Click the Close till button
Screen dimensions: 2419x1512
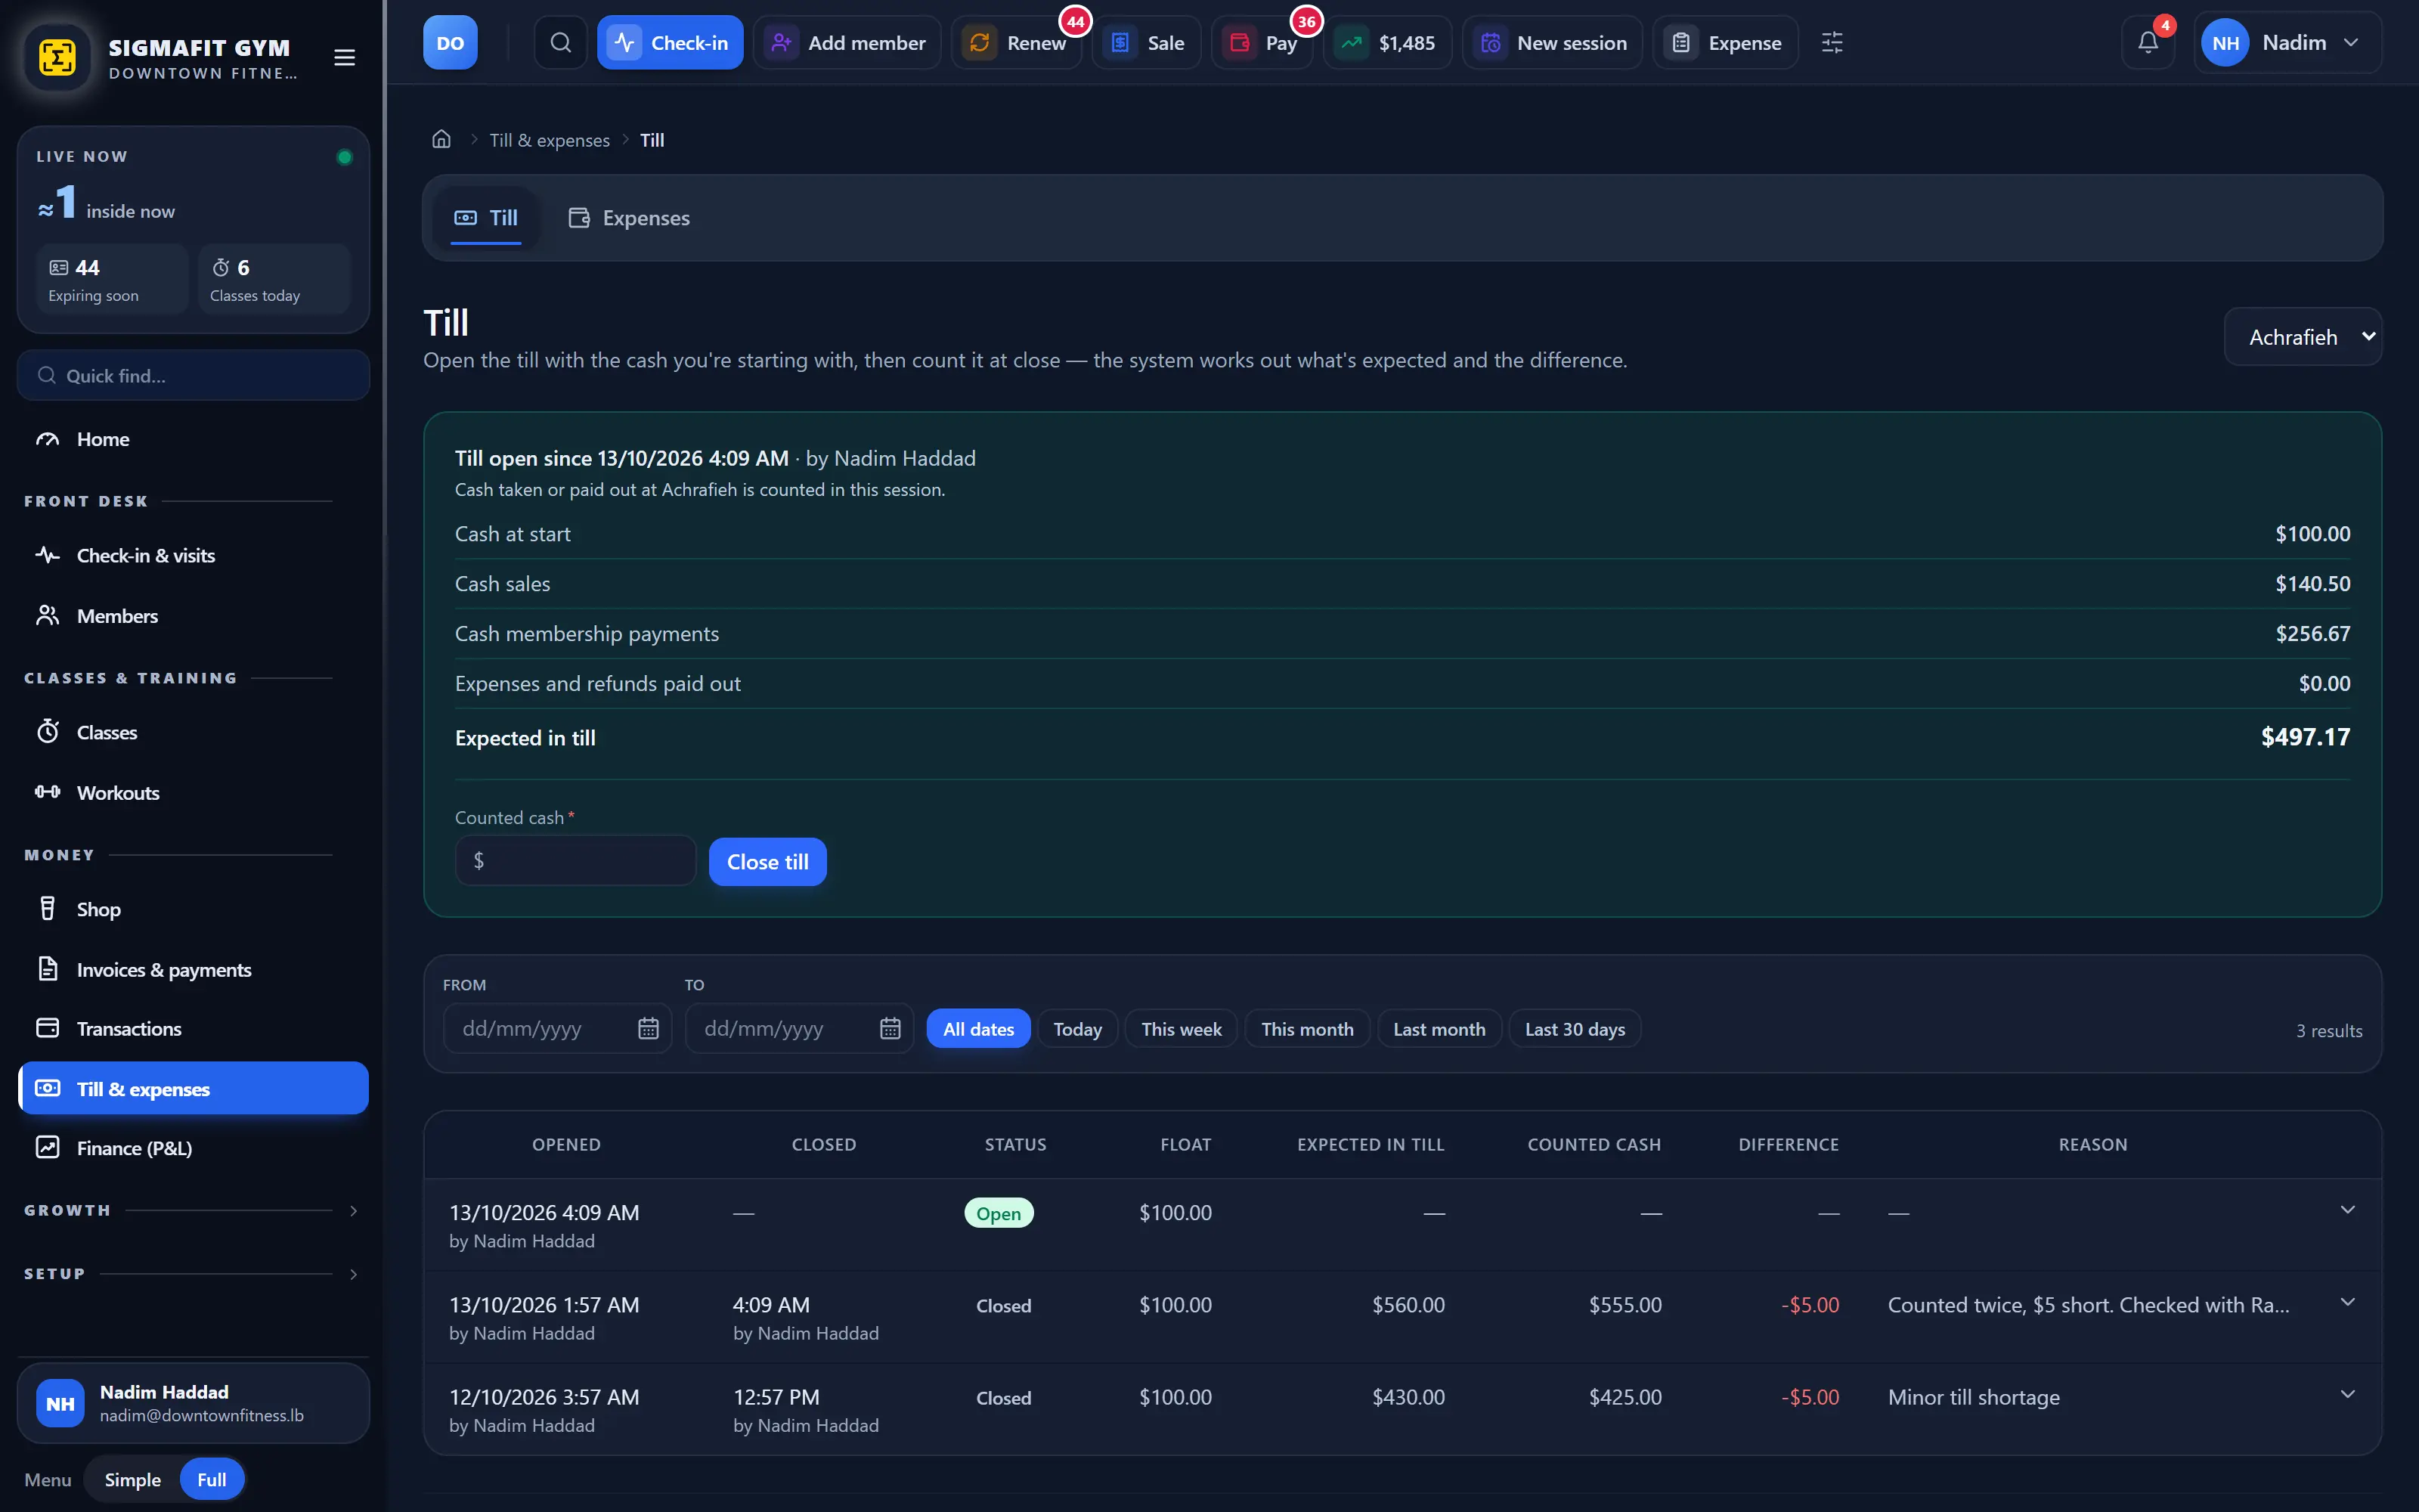click(768, 862)
